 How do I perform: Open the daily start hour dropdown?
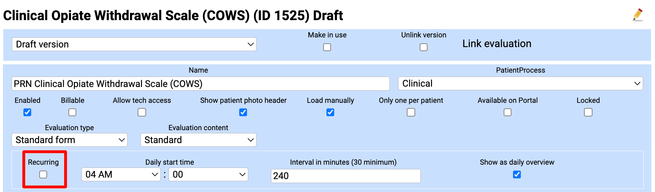(x=121, y=174)
